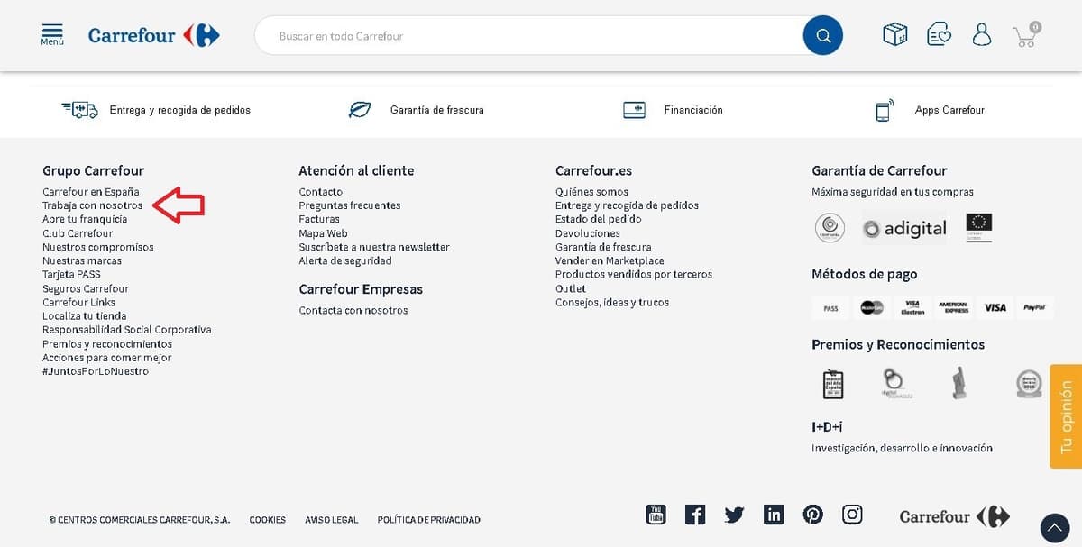Screen dimensions: 1082x547
Task: Open the Facebook social icon
Action: (695, 515)
